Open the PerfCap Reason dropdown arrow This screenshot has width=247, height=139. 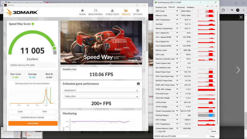(177, 115)
